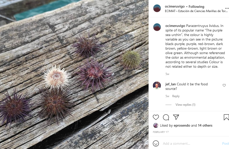The image size is (229, 149).
Task: Open comments via the speech bubble icon
Action: (166, 117)
